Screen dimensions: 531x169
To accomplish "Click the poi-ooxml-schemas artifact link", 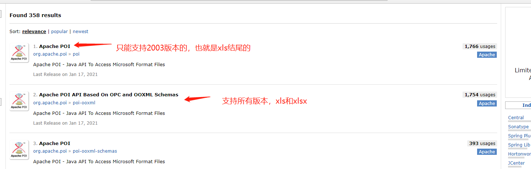I will pos(95,151).
